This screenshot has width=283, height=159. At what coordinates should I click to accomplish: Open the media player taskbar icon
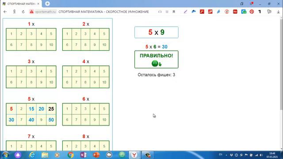pyautogui.click(x=57, y=155)
